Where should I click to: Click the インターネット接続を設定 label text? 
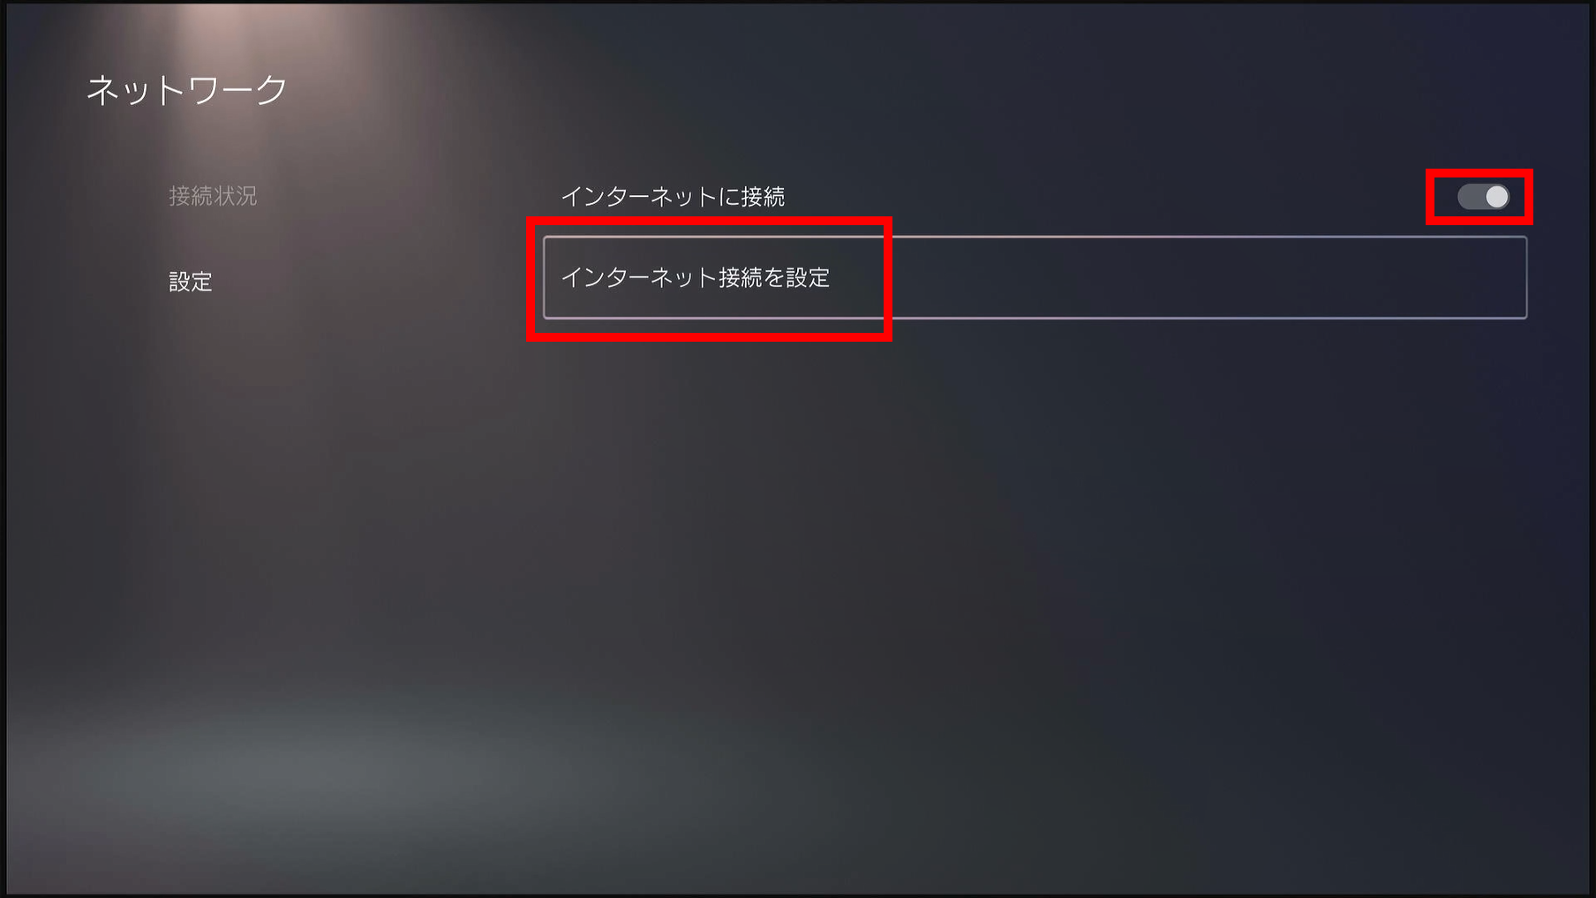[x=696, y=277]
